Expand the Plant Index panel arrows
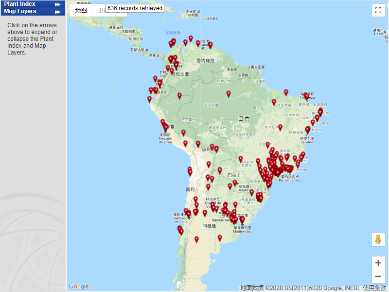The image size is (389, 292). click(57, 4)
